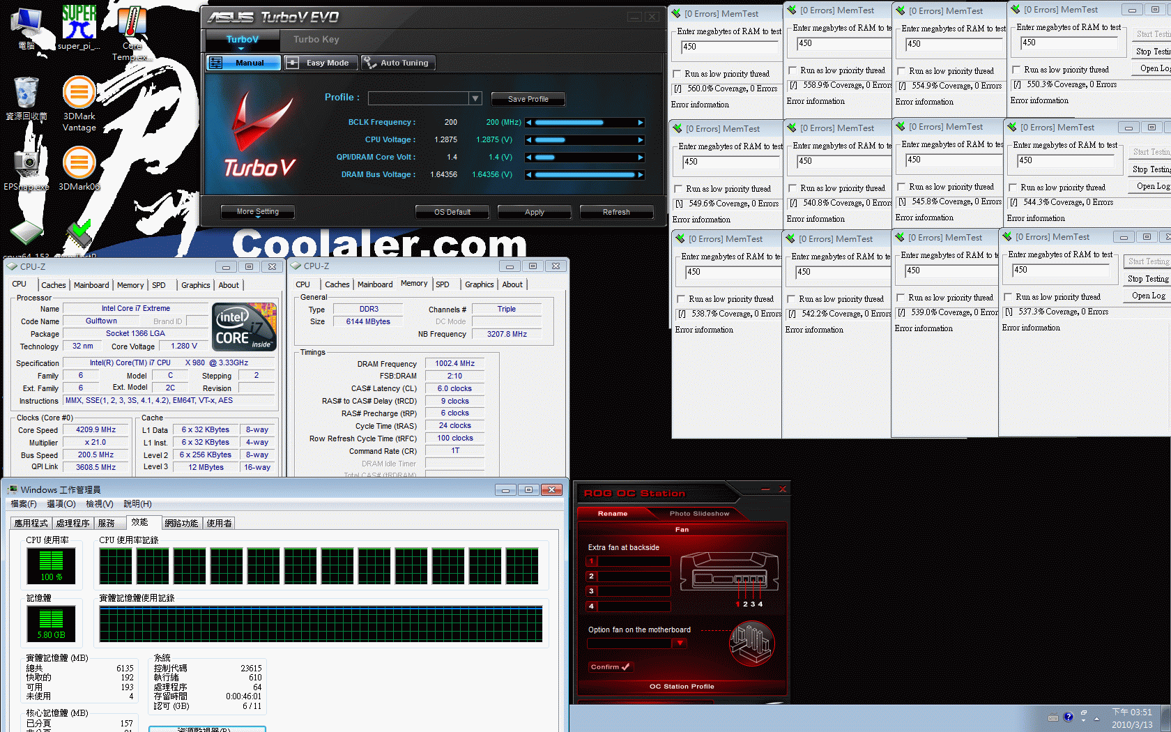Click extra fan name field 3 in ROG
Image resolution: width=1171 pixels, height=732 pixels.
point(634,591)
